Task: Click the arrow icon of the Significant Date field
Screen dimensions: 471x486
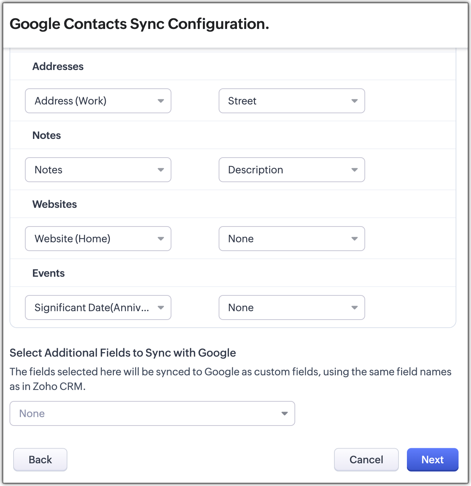Action: (x=161, y=308)
